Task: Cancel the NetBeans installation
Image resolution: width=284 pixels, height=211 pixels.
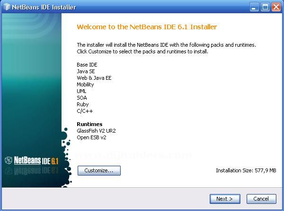Action: pos(261,199)
